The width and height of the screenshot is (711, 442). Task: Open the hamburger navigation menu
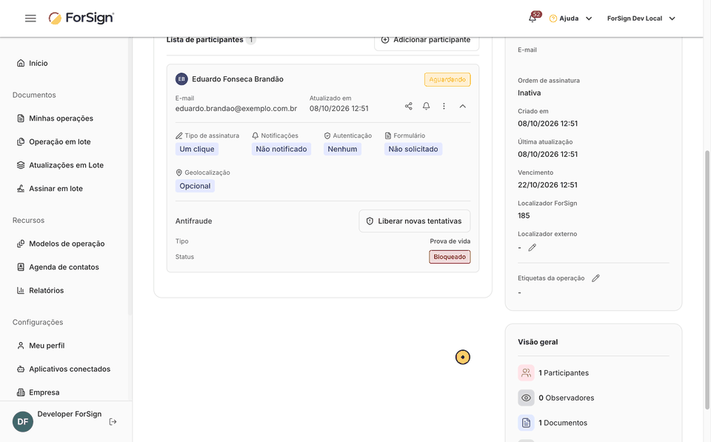(30, 18)
